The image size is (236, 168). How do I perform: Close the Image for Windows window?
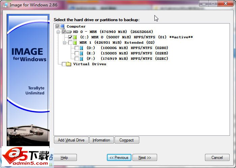point(226,3)
